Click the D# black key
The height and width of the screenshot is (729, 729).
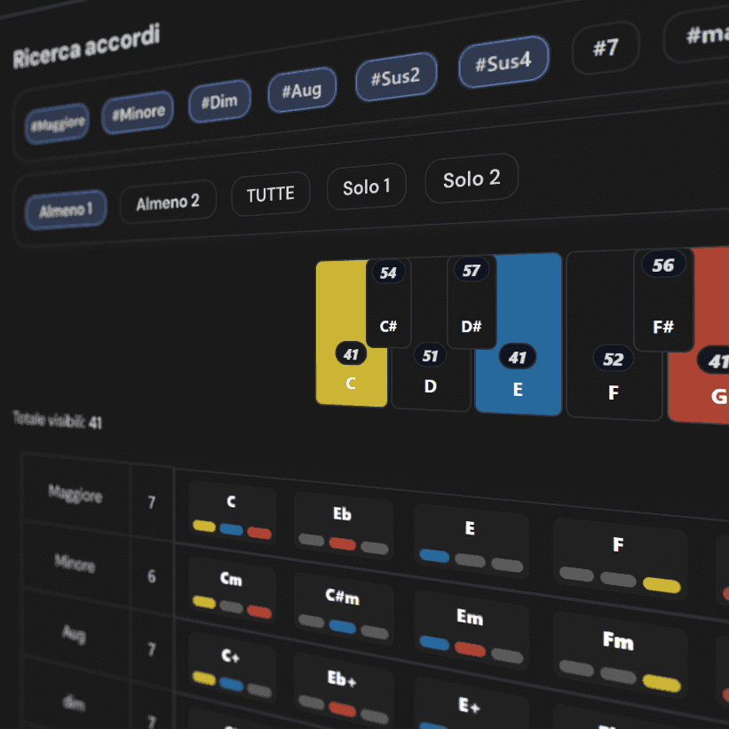pyautogui.click(x=471, y=304)
